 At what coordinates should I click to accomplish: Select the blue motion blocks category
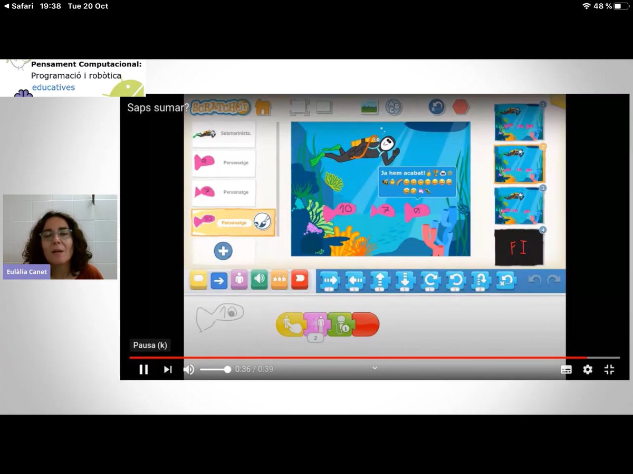[219, 281]
